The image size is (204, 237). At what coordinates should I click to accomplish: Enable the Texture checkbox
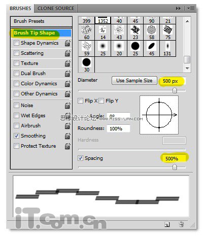(x=16, y=63)
